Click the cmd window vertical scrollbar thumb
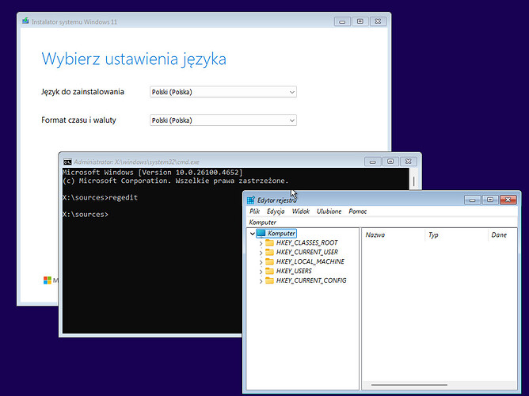 414,181
